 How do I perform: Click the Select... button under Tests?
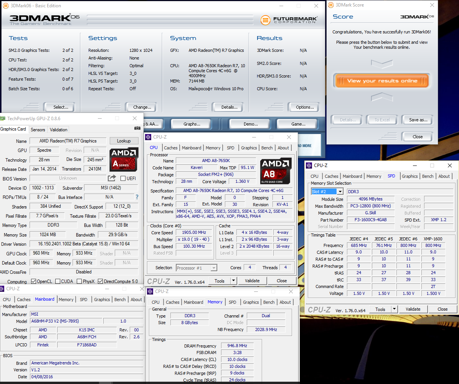[x=61, y=107]
